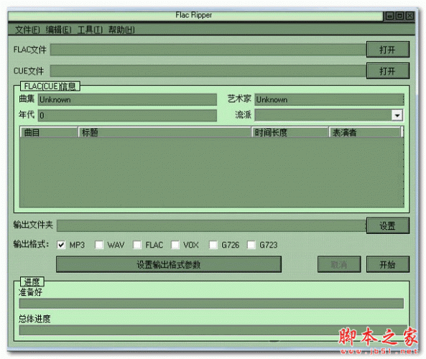
Task: Click the 准备好 progress bar
Action: point(211,303)
